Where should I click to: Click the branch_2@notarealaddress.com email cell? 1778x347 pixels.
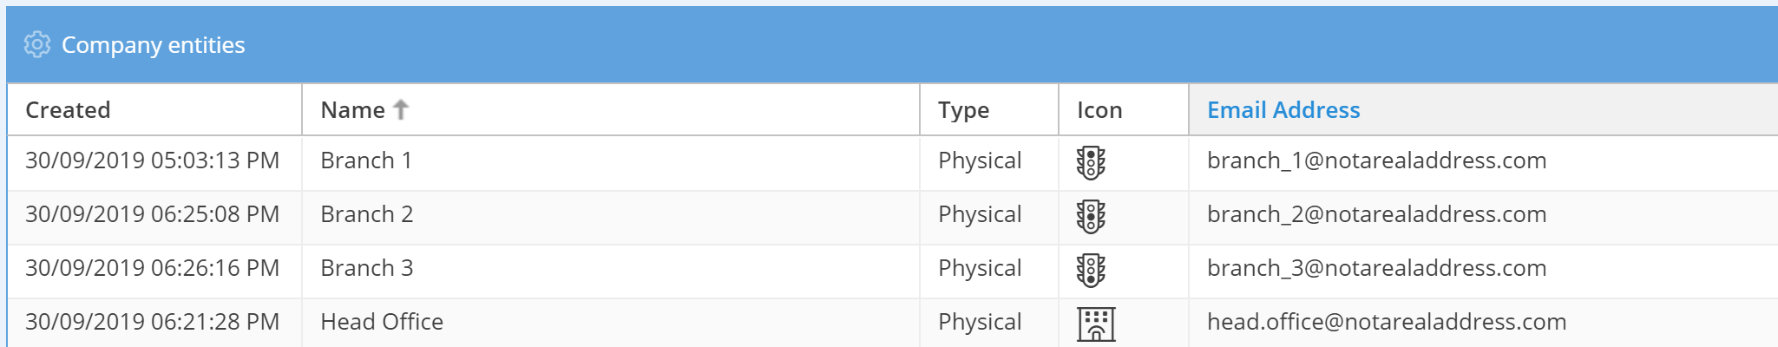pos(1376,214)
